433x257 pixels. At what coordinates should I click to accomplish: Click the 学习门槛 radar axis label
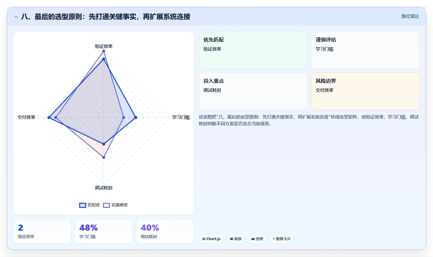click(181, 118)
